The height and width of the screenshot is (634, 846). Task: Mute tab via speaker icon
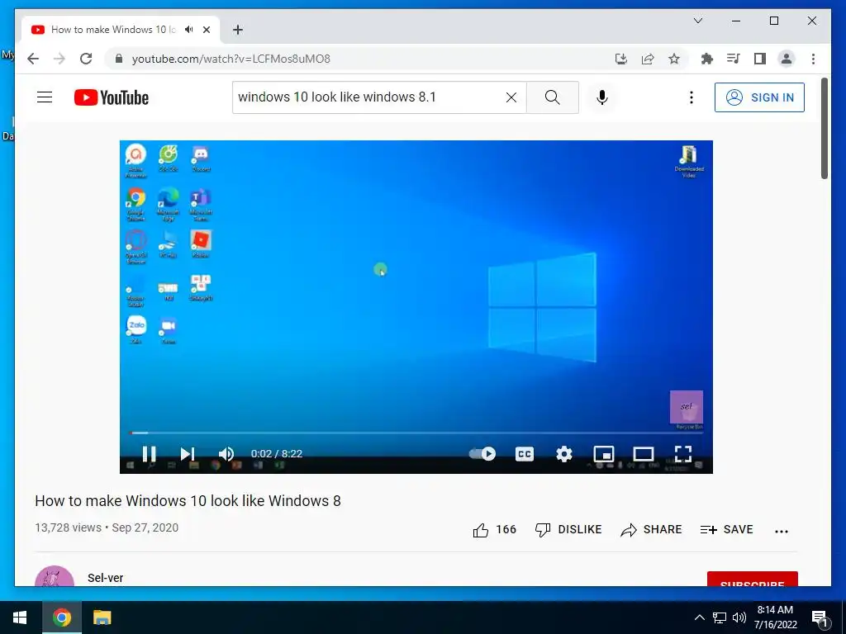point(189,30)
